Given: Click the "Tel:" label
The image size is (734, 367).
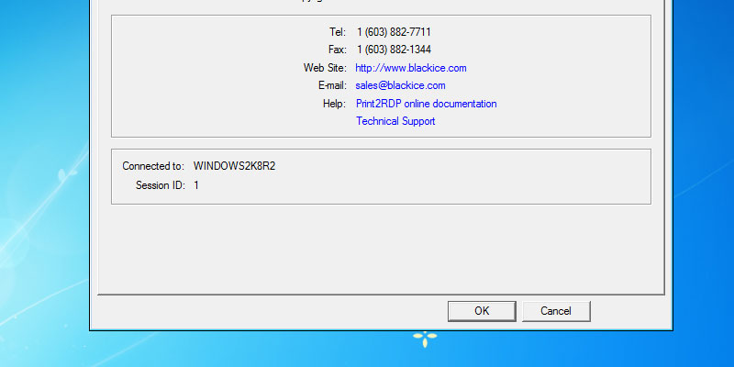Looking at the screenshot, I should (337, 32).
